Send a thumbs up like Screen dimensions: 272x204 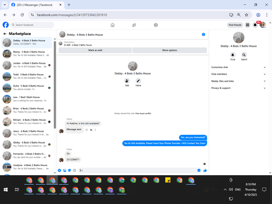coord(205,170)
